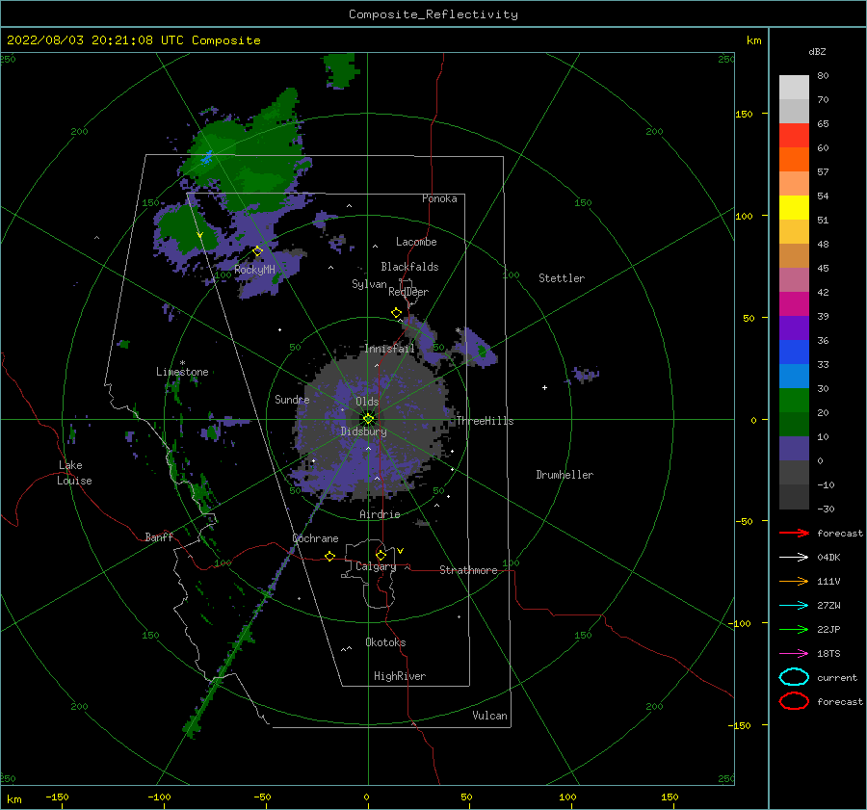The width and height of the screenshot is (867, 810).
Task: Select the 39 dBZ magenta swatch
Action: tap(794, 303)
